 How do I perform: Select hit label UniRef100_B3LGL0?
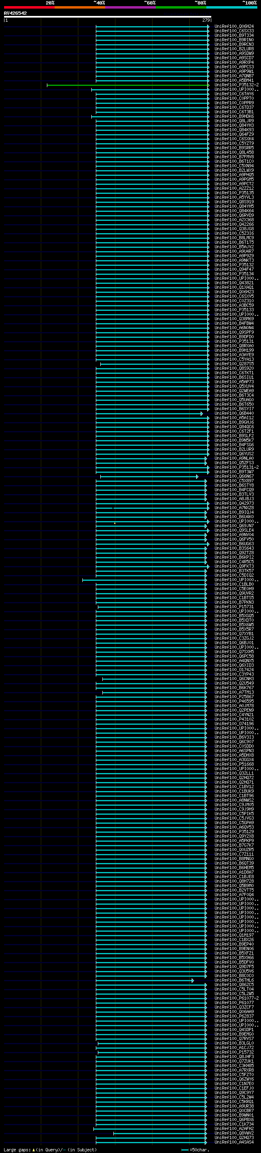(234, 1043)
